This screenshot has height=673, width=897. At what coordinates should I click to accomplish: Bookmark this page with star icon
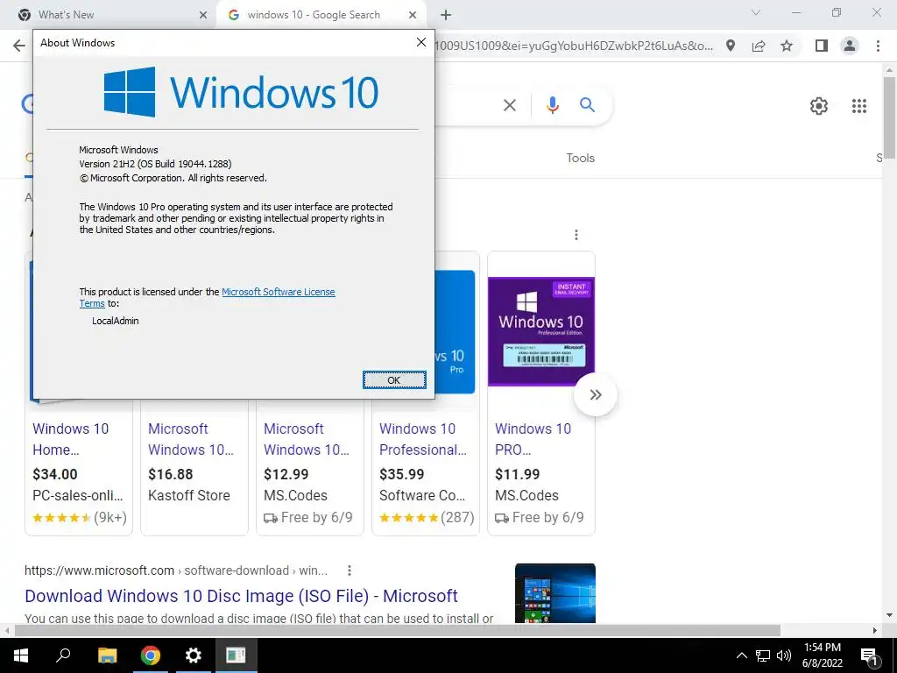[x=787, y=46]
